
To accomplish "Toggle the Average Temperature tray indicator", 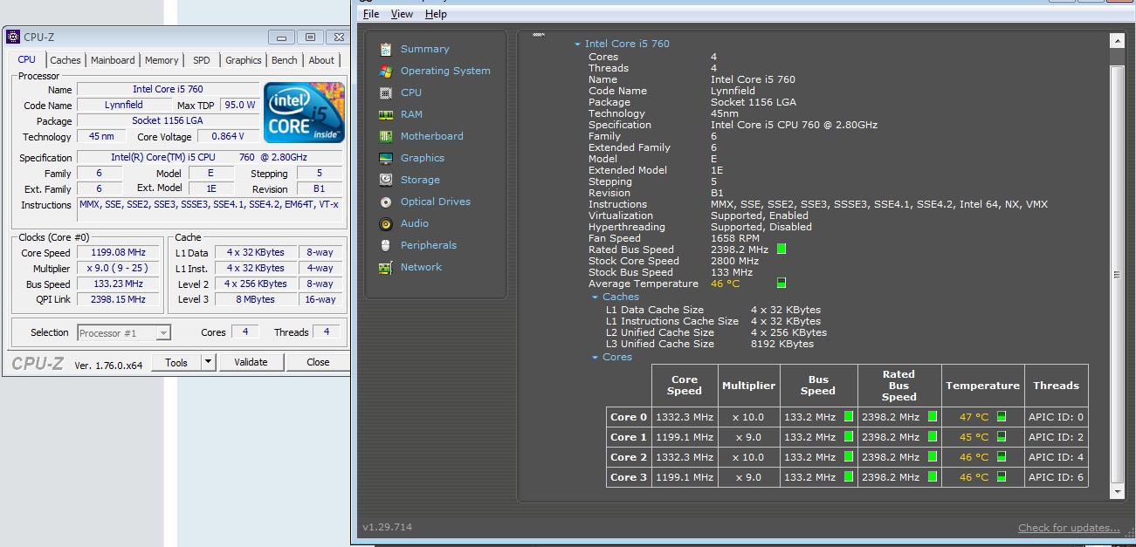I will pos(781,284).
